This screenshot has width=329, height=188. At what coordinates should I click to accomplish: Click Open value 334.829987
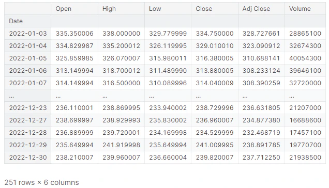coord(74,46)
